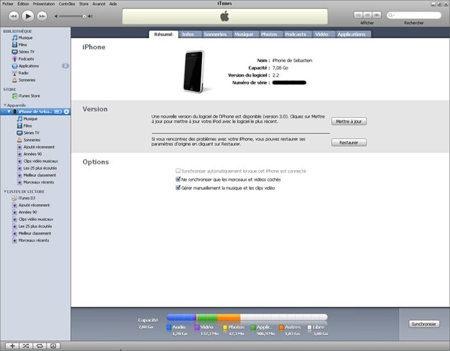Toggle repeat playback

click(x=40, y=346)
